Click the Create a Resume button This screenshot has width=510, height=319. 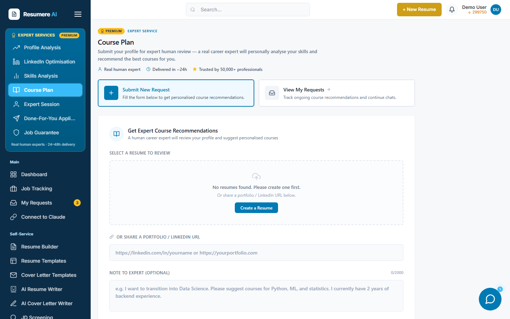coord(256,208)
